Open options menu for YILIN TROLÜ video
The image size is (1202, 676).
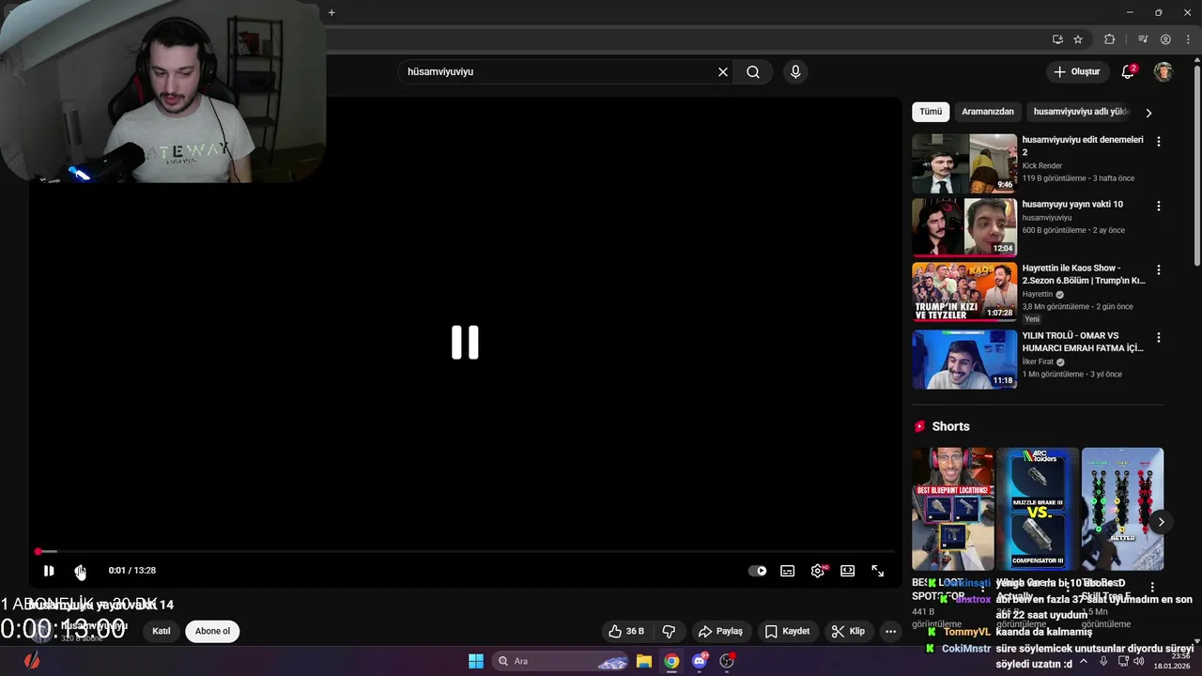[1158, 337]
